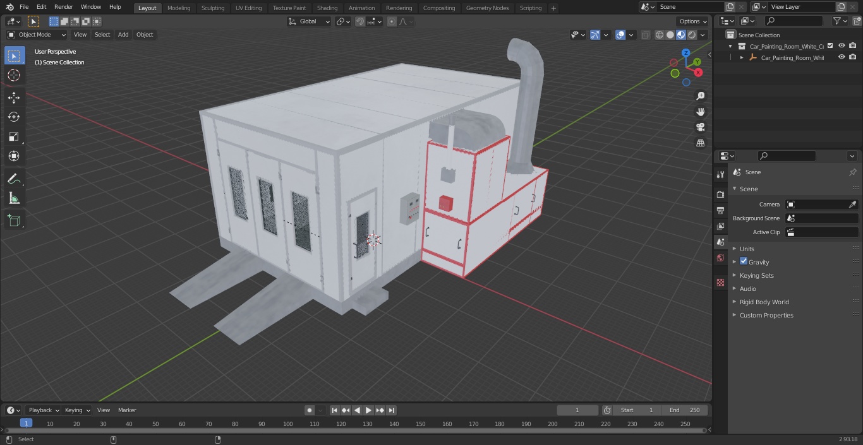This screenshot has height=445, width=863.
Task: Select the Cursor tool in the toolbar
Action: [x=14, y=76]
